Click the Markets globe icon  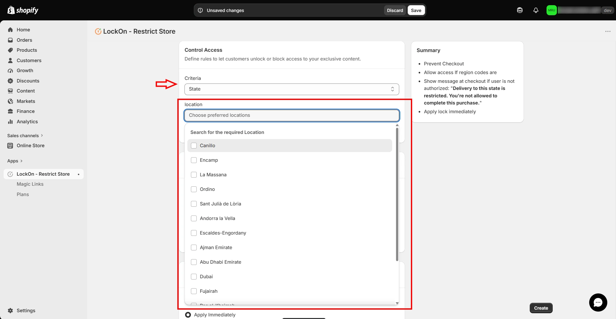[10, 101]
